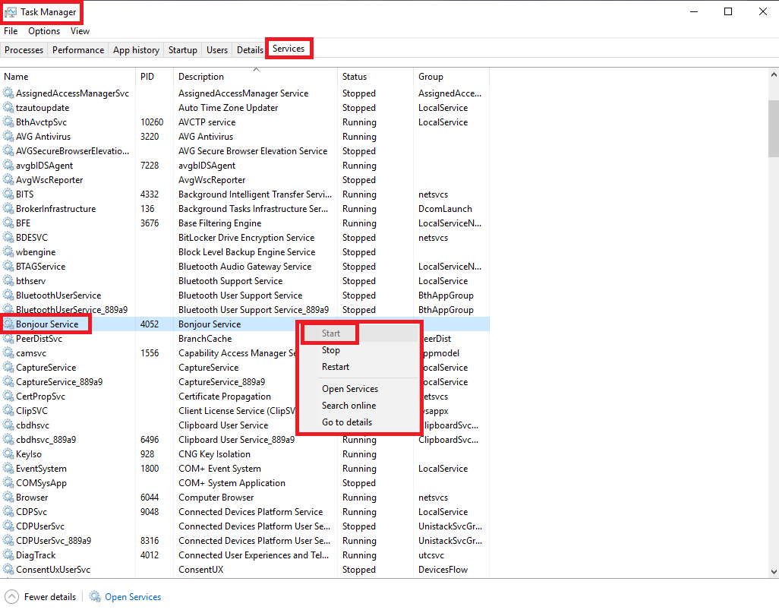The image size is (779, 613).
Task: Open the View menu
Action: [80, 31]
